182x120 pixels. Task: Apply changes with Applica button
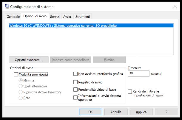[141, 112]
